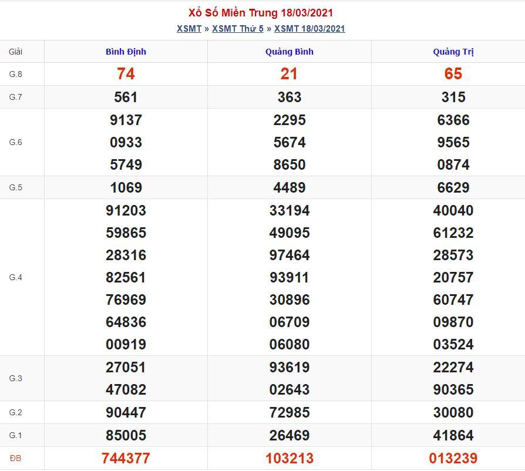525x471 pixels.
Task: Open the Quảng Bình province link
Action: pyautogui.click(x=290, y=52)
